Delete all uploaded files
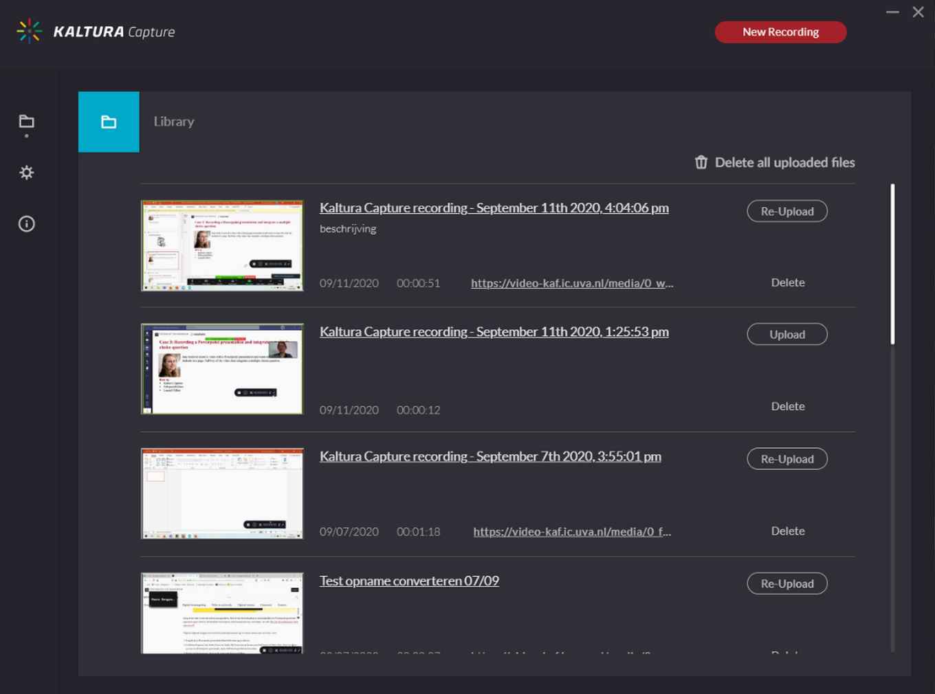This screenshot has height=694, width=935. pyautogui.click(x=784, y=162)
